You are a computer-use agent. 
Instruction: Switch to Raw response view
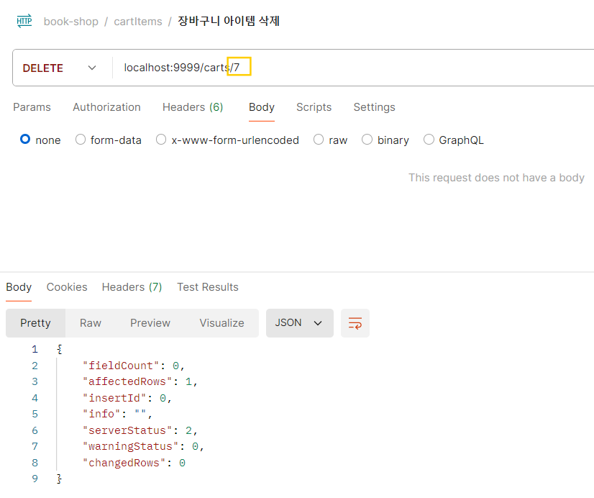(91, 323)
